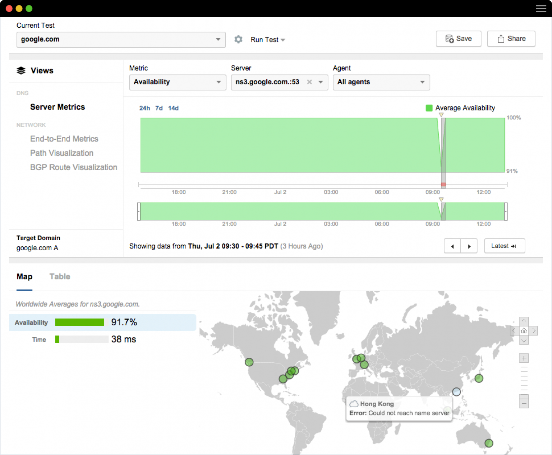Switch to the Table tab
This screenshot has height=455, width=552.
click(x=60, y=277)
